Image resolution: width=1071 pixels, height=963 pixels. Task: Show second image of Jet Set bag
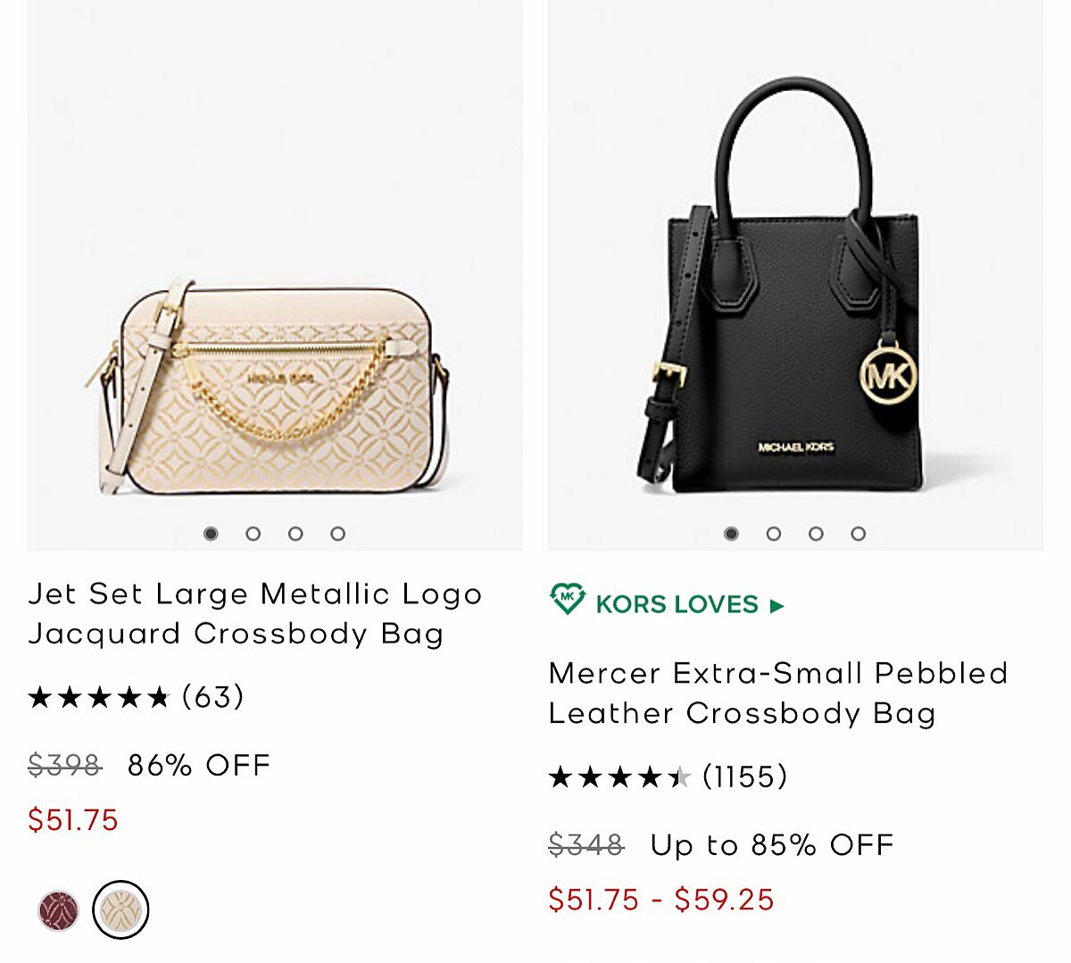click(x=253, y=534)
